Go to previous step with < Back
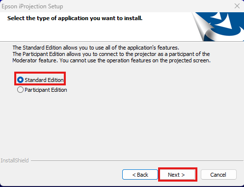The image size is (244, 187). [x=140, y=175]
